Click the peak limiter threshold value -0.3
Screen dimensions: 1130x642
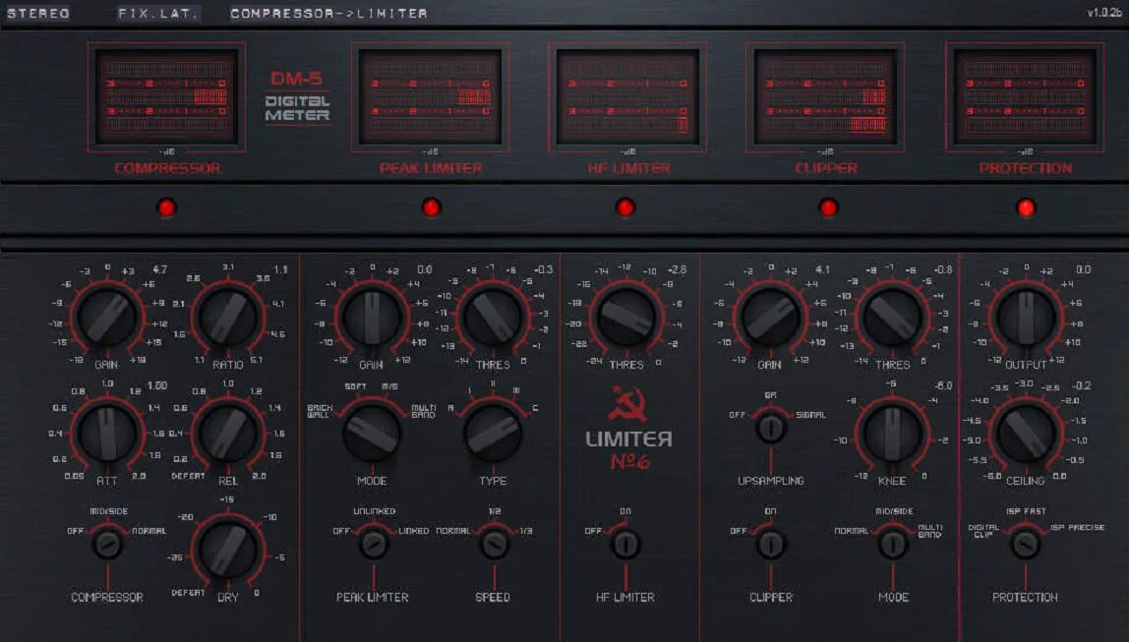point(544,269)
